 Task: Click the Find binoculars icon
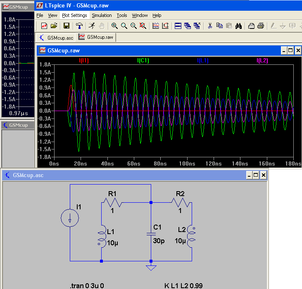pos(238,26)
